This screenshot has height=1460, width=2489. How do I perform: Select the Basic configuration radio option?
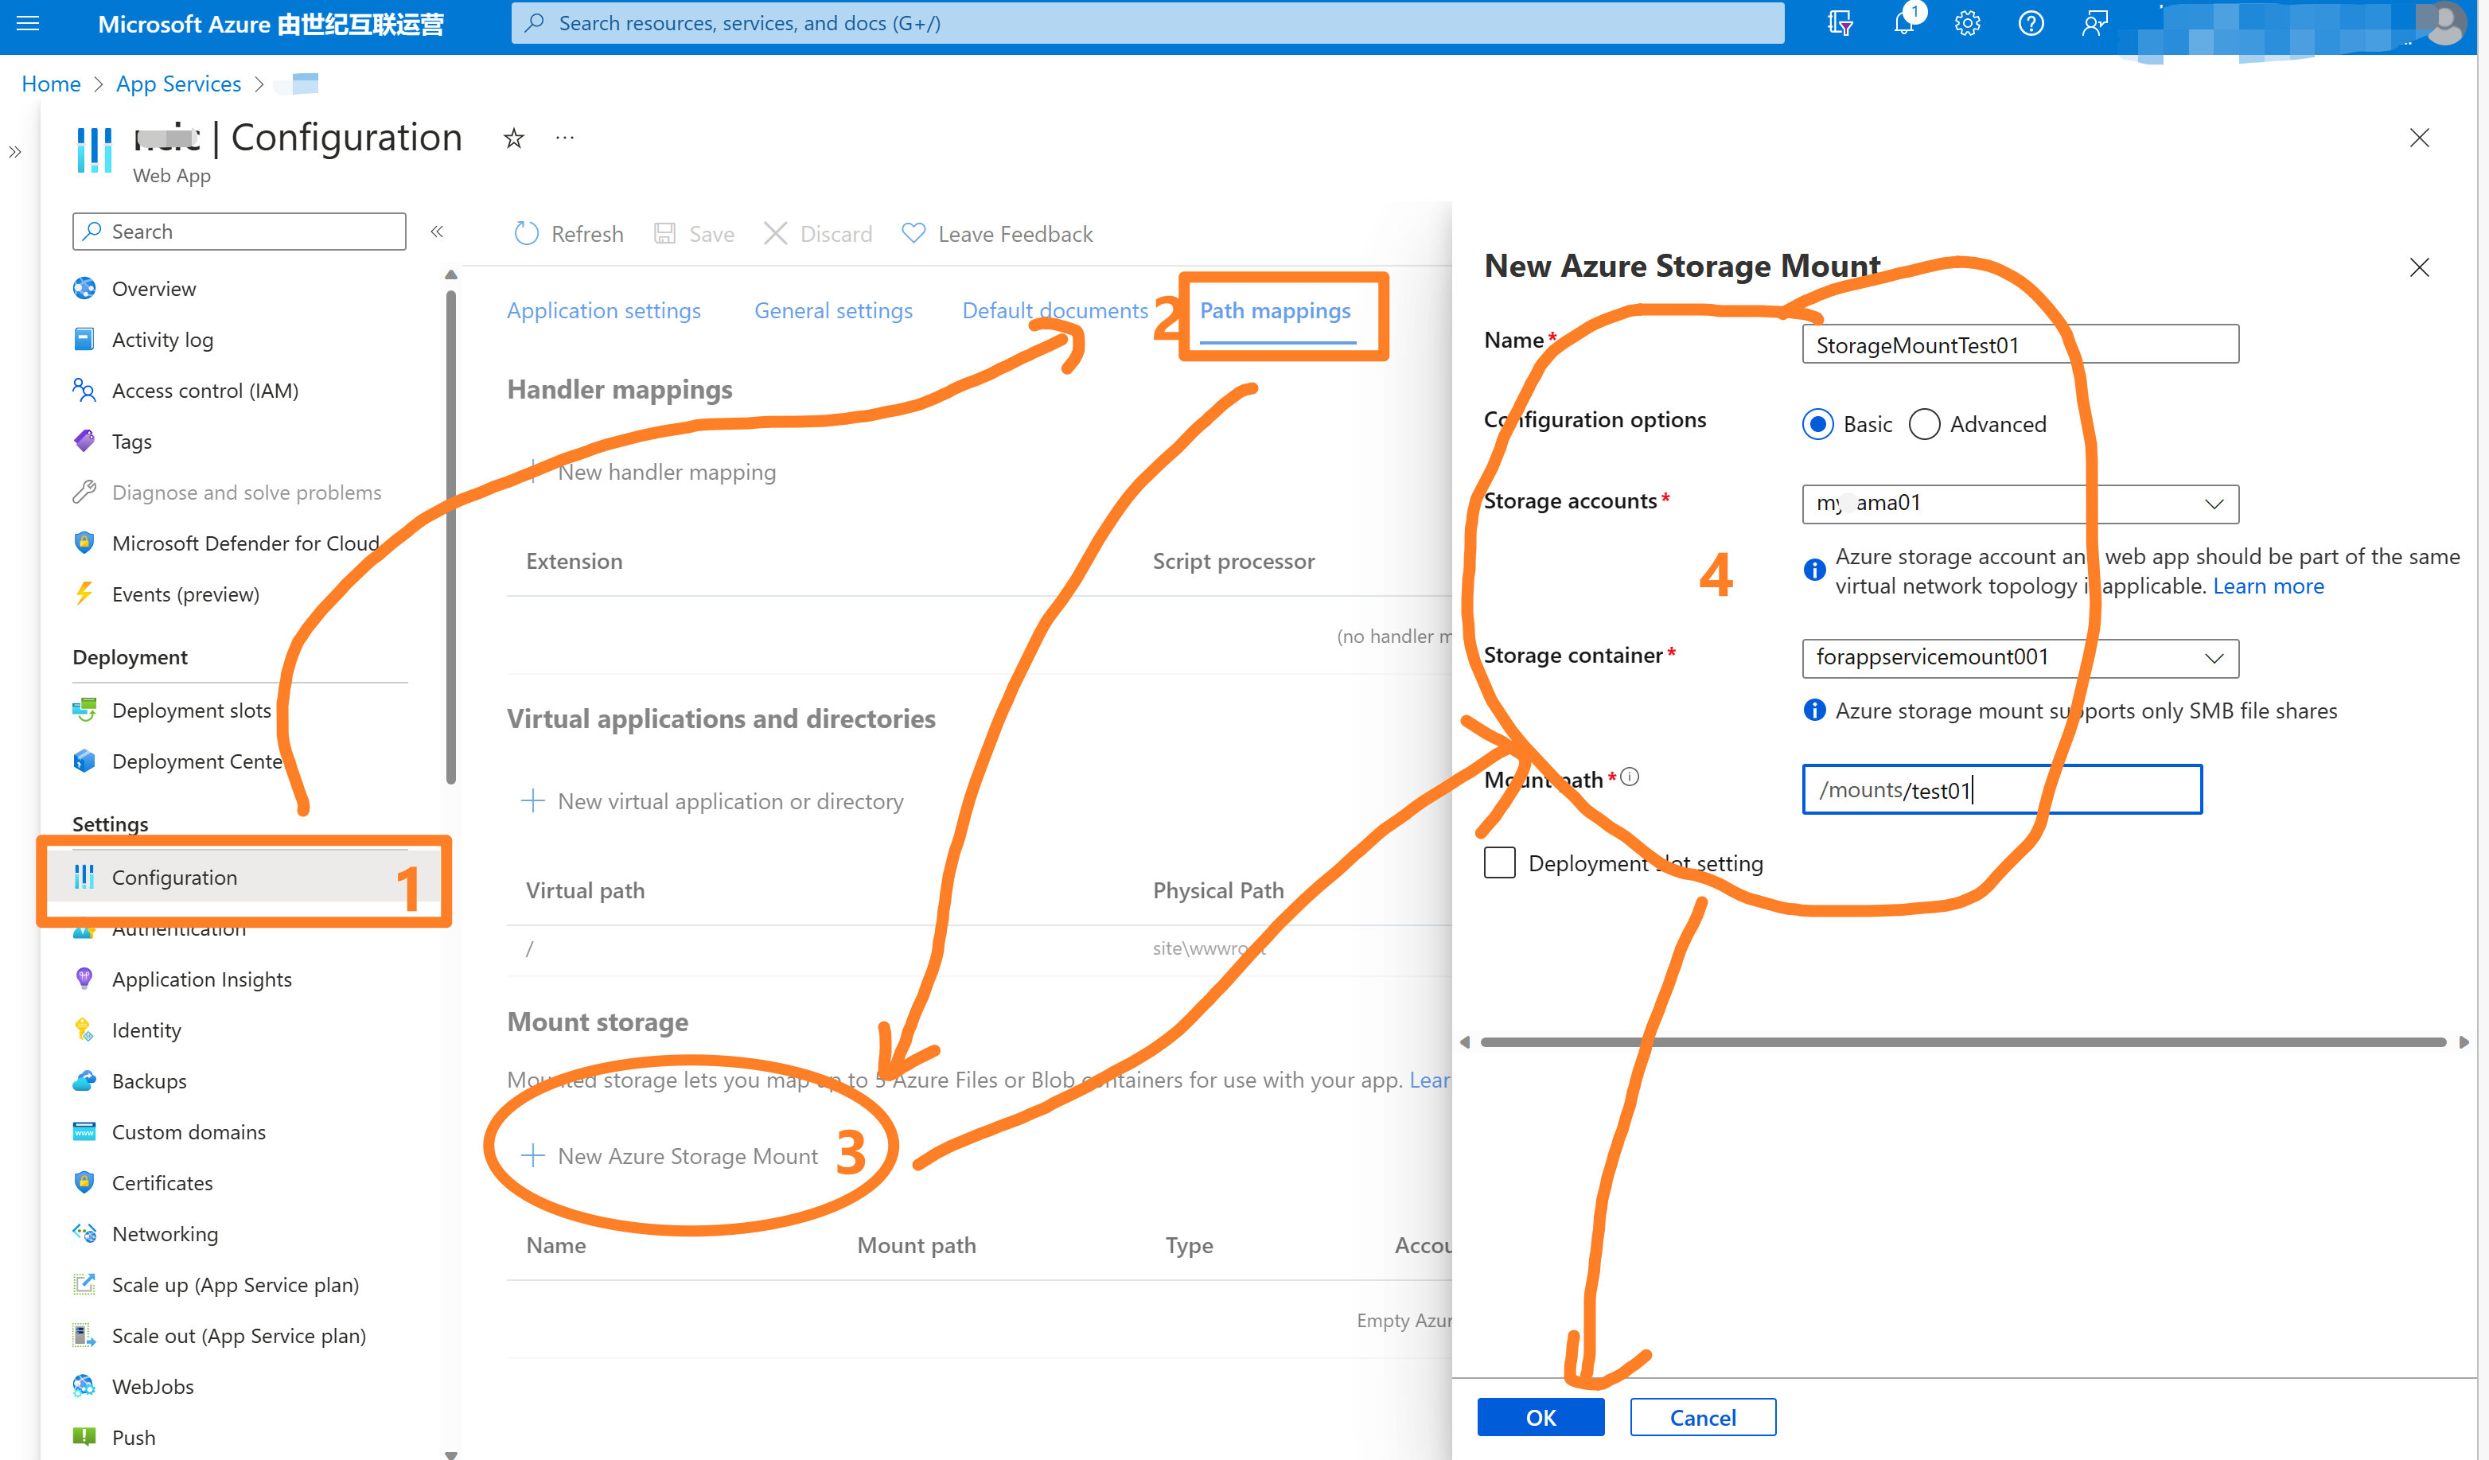[1818, 425]
